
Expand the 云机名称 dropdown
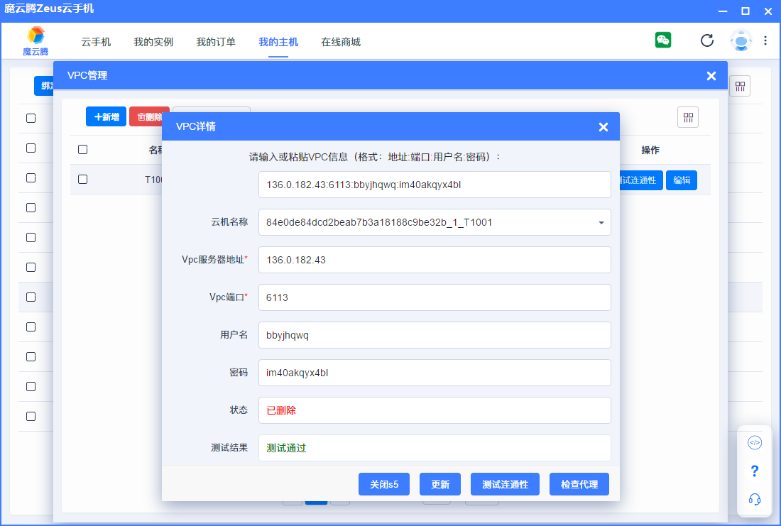(601, 222)
